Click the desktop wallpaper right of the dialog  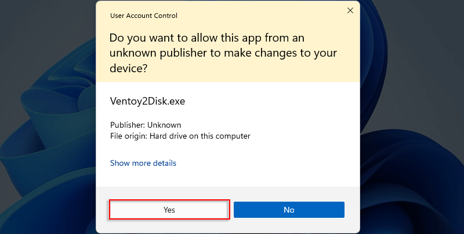point(412,116)
